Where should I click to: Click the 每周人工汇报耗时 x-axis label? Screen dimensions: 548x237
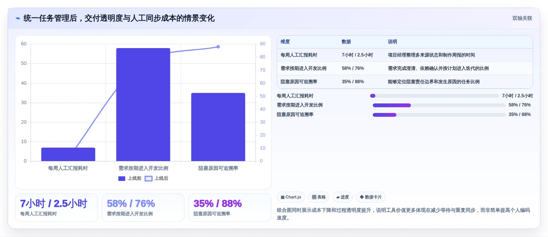point(68,168)
